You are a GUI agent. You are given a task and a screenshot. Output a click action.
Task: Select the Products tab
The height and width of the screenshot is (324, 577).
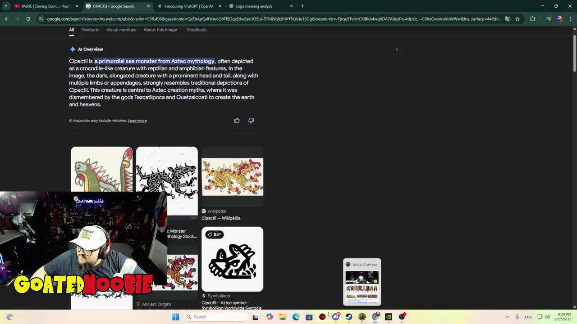(90, 30)
